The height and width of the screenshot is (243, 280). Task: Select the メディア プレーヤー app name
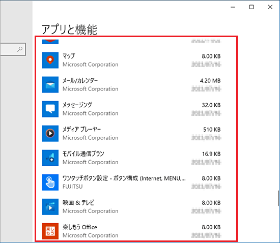point(81,130)
